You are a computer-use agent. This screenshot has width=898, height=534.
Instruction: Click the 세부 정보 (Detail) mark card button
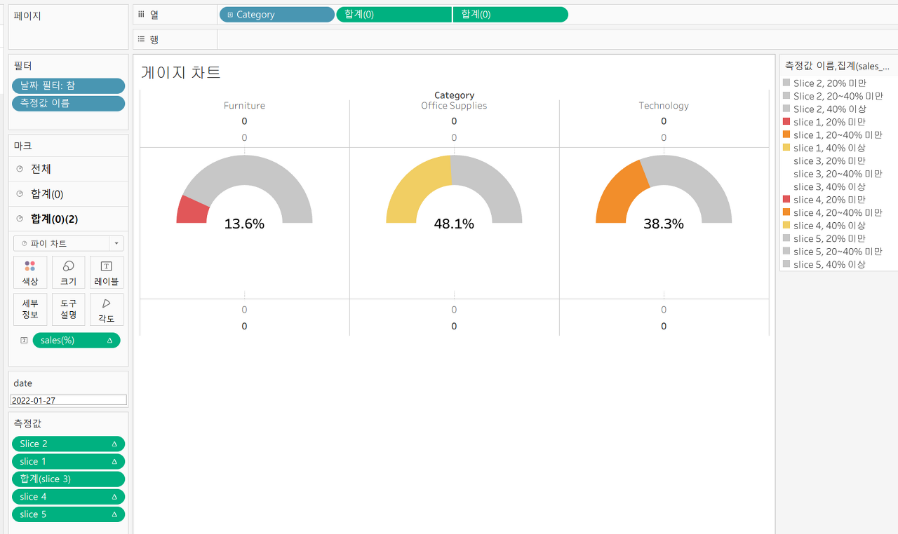(30, 309)
